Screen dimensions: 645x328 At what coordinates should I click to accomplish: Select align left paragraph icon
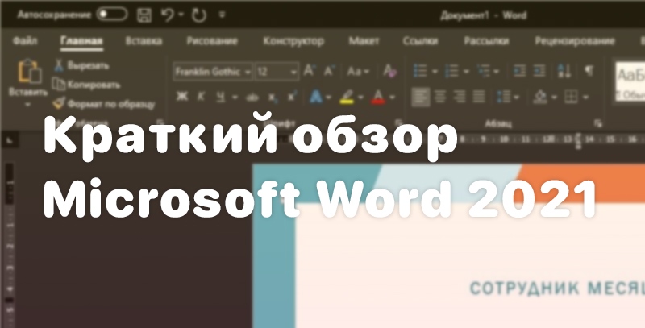coord(421,97)
